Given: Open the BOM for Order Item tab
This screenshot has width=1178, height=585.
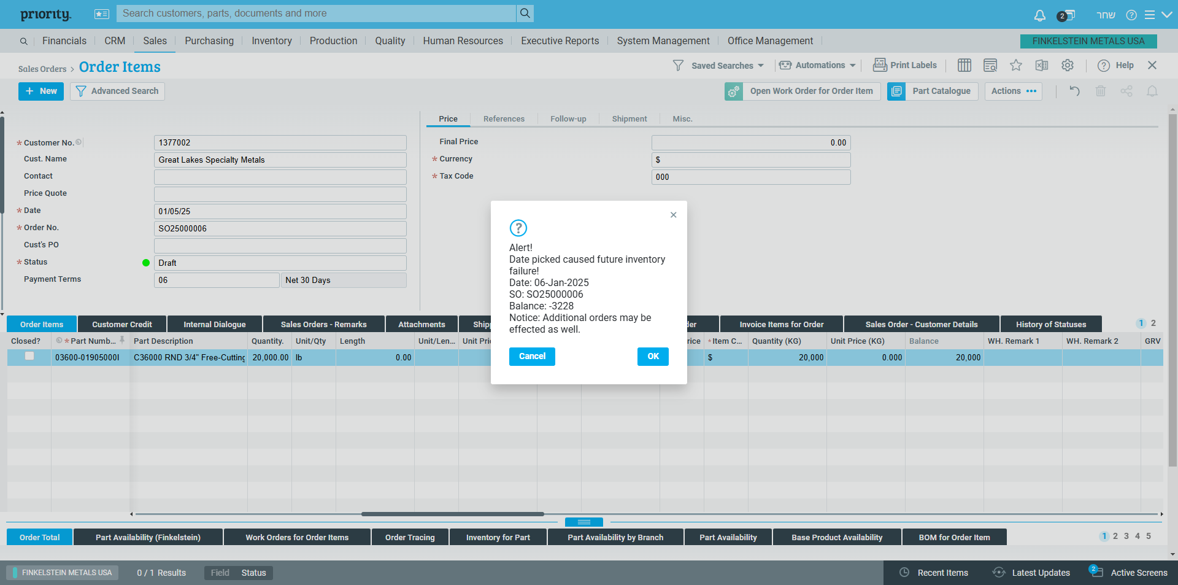Looking at the screenshot, I should (x=954, y=537).
